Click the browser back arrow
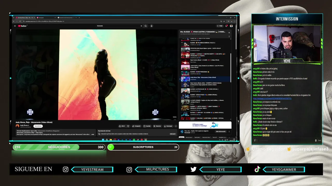332x186 pixels. click(x=14, y=21)
